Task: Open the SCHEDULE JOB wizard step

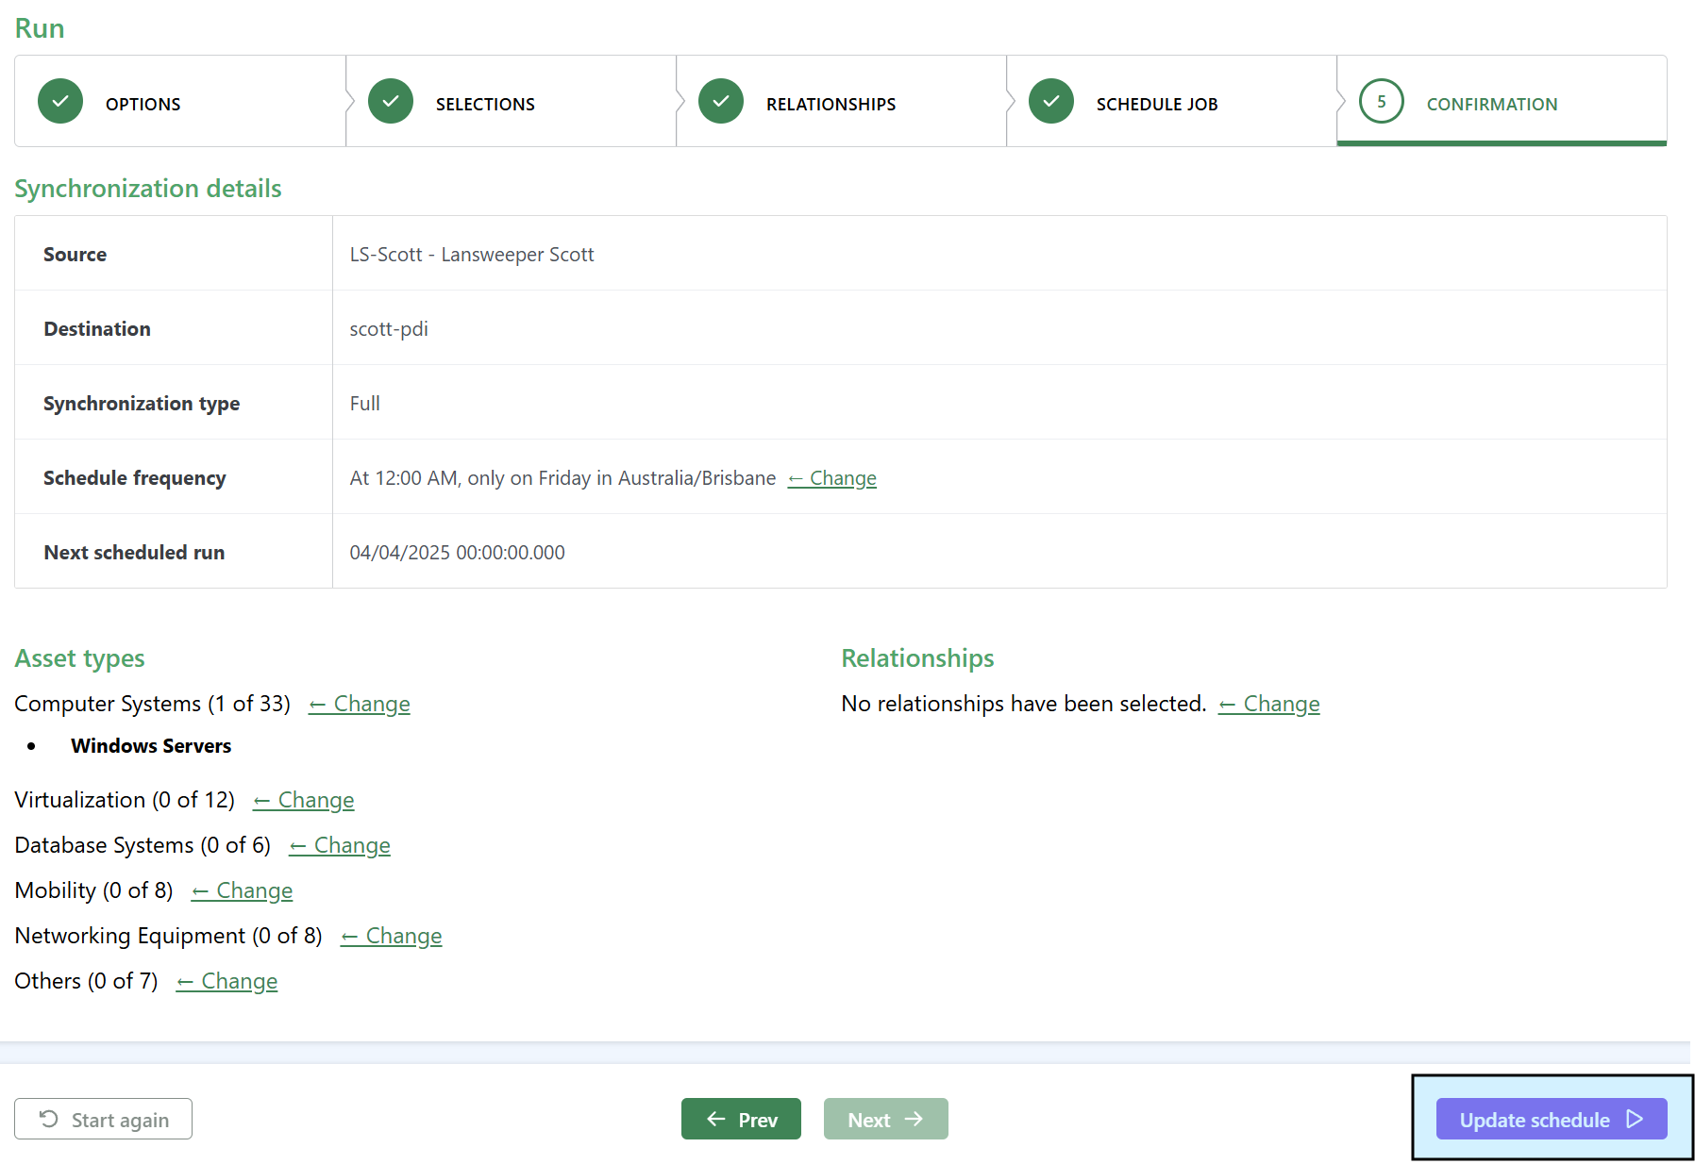Action: pos(1171,101)
